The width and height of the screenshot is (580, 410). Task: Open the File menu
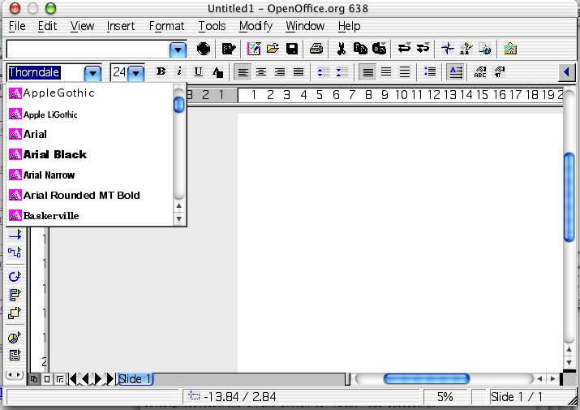17,26
